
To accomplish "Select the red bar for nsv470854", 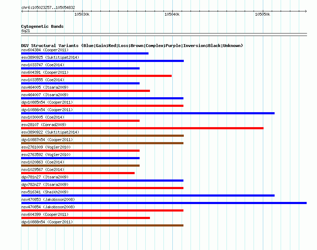I will click(x=102, y=210).
